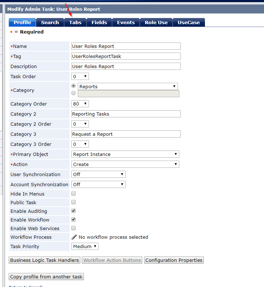Enable the Hide In Menus checkbox
Image resolution: width=264 pixels, height=287 pixels.
click(73, 193)
